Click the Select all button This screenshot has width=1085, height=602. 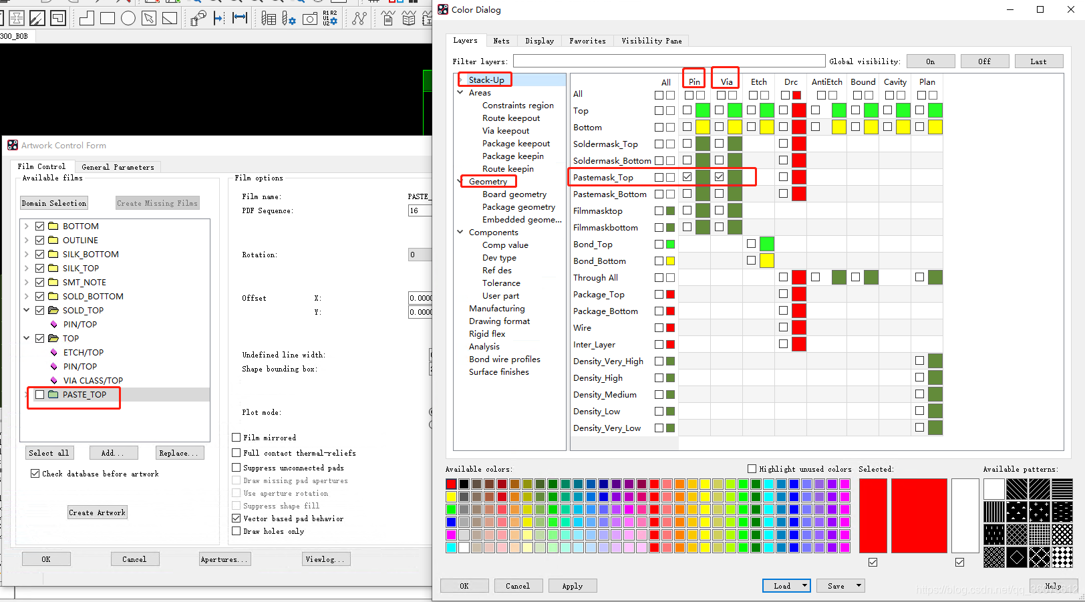[x=49, y=453]
